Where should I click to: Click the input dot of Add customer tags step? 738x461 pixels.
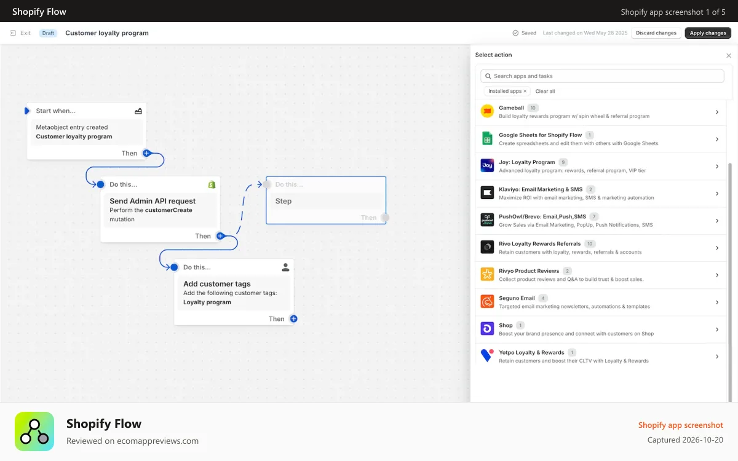coord(174,267)
